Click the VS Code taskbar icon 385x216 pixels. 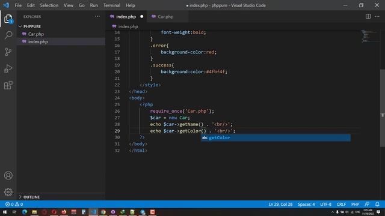(x=93, y=212)
